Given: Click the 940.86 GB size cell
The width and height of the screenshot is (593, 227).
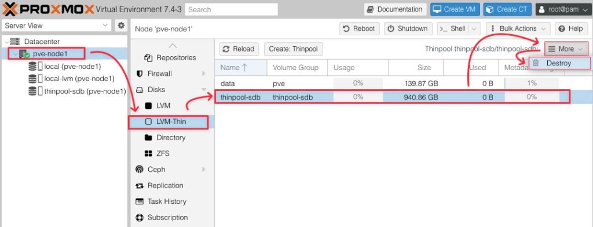Looking at the screenshot, I should coord(415,97).
